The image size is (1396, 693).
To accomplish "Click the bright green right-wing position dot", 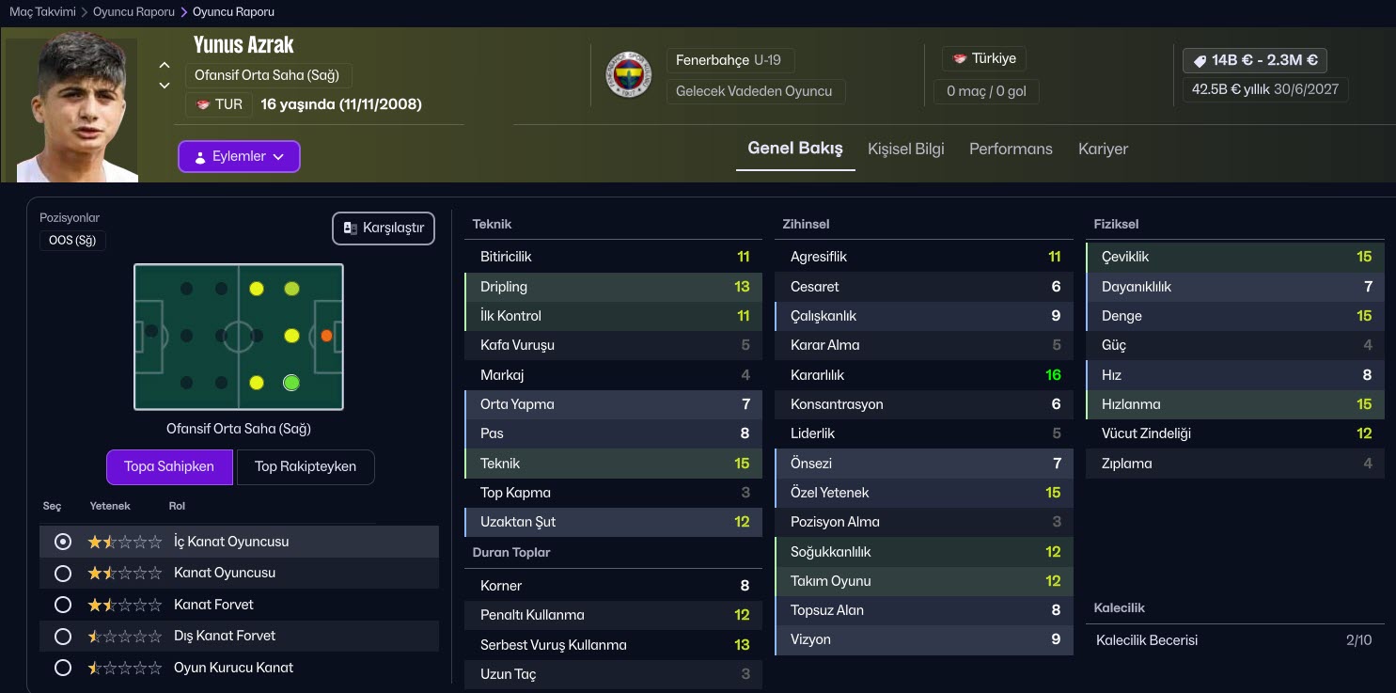I will tap(291, 383).
